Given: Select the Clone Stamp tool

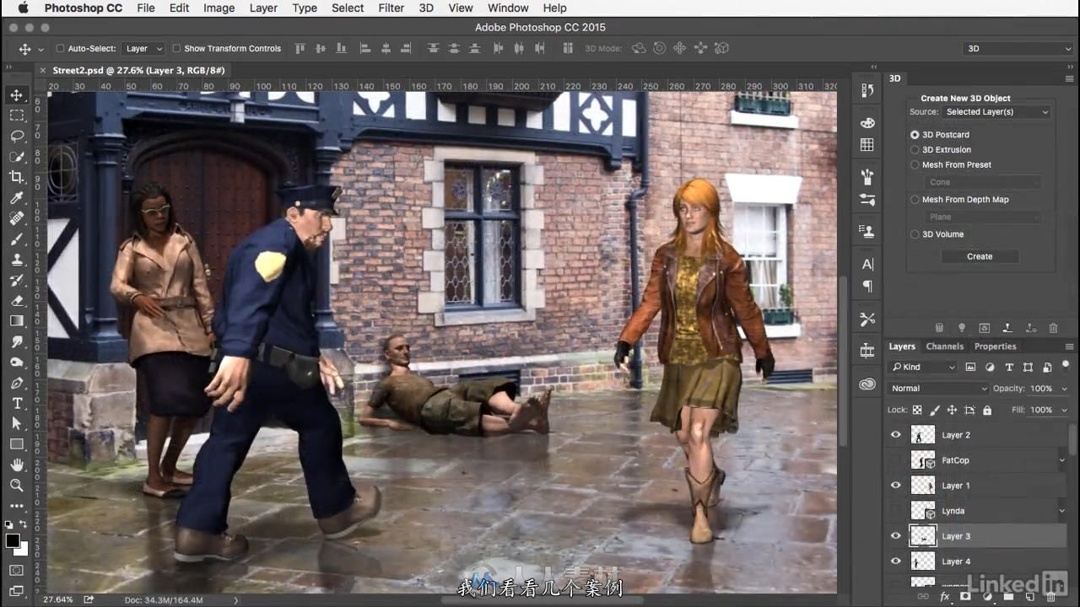Looking at the screenshot, I should (17, 260).
